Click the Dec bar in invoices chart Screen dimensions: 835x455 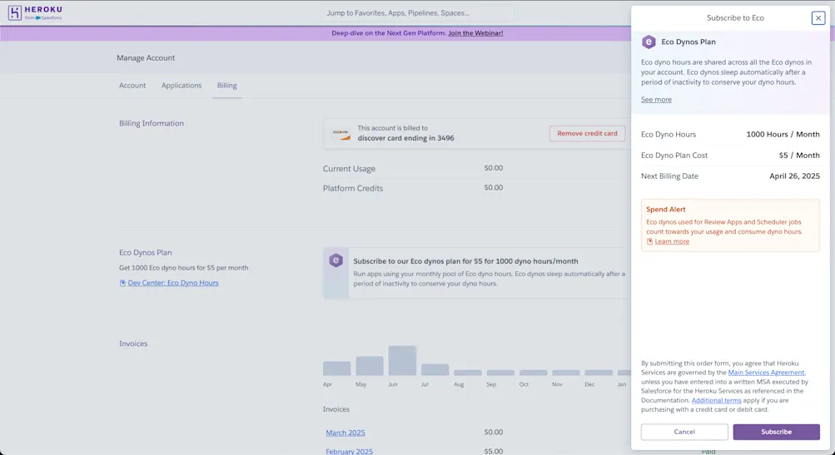coord(599,373)
